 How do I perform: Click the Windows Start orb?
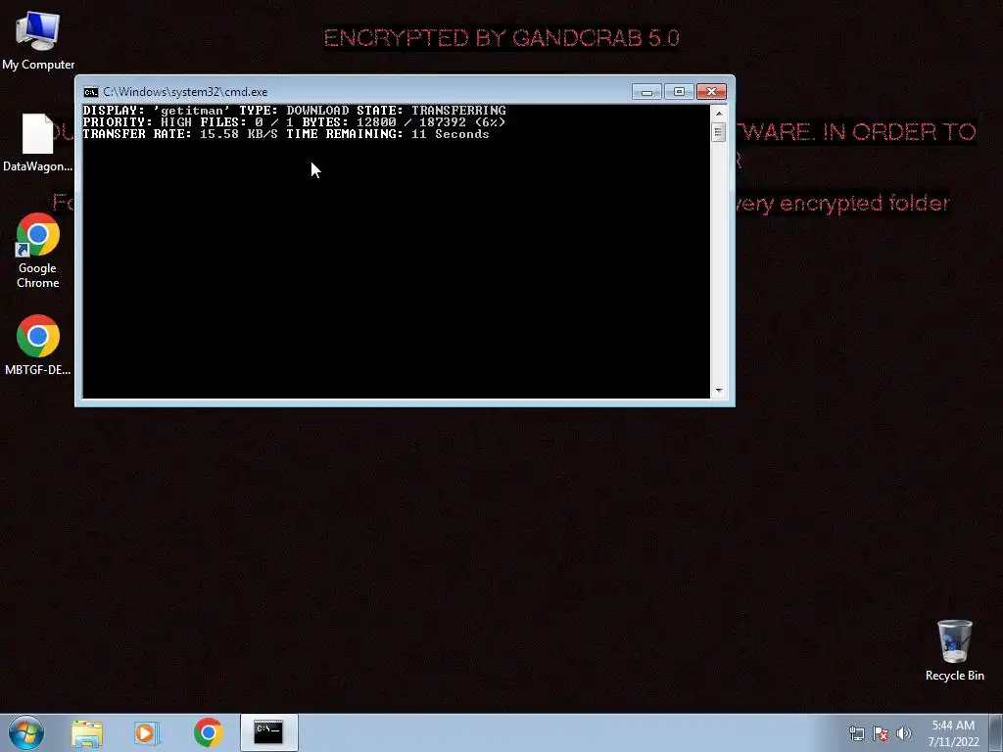(x=26, y=732)
